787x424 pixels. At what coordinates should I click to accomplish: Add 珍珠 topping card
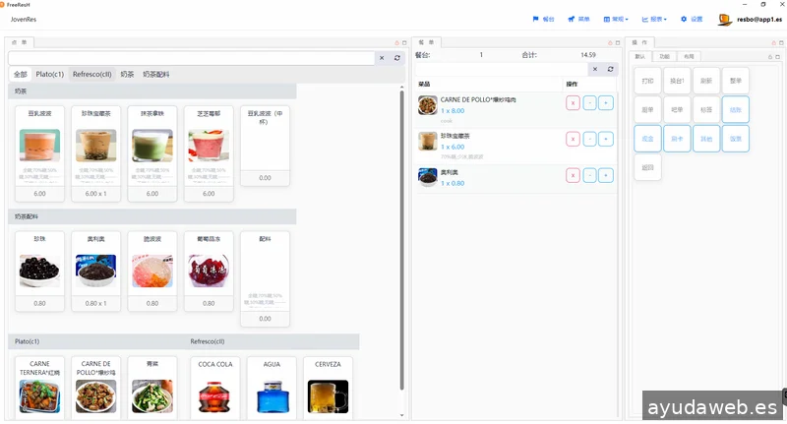click(x=39, y=271)
